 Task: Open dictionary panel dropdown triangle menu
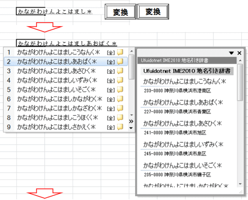tap(231, 53)
